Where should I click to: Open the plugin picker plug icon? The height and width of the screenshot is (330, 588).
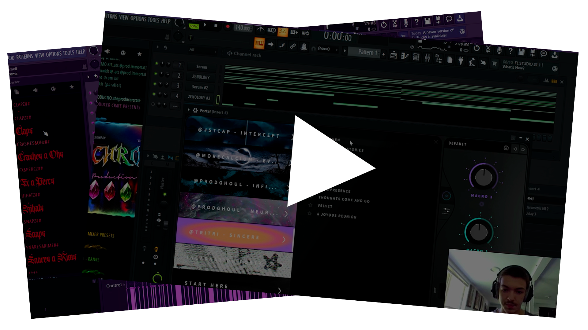click(x=461, y=61)
